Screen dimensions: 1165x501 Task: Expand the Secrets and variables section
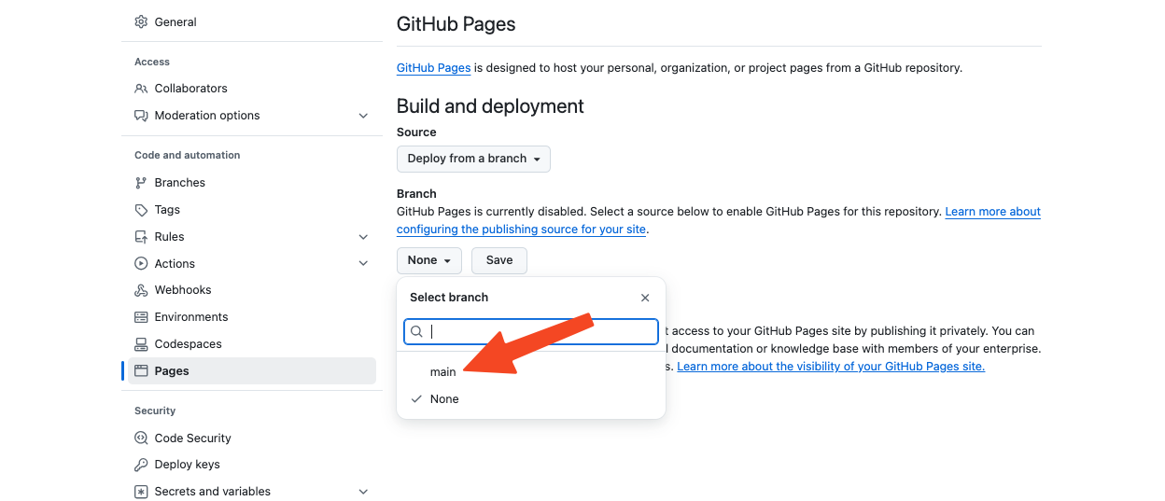(363, 492)
